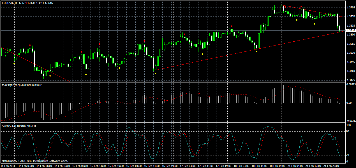Click the yellow signal dot below the 14 Feb 11:00 low
356x168 pixels.
(50, 76)
